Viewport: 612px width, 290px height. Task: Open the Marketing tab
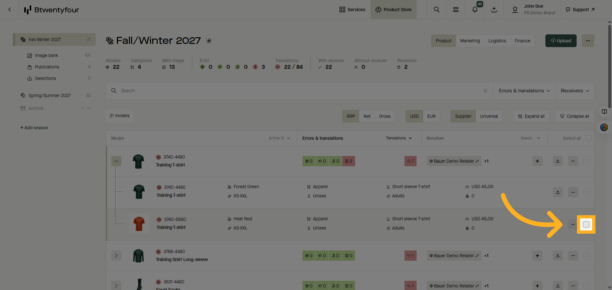(470, 41)
